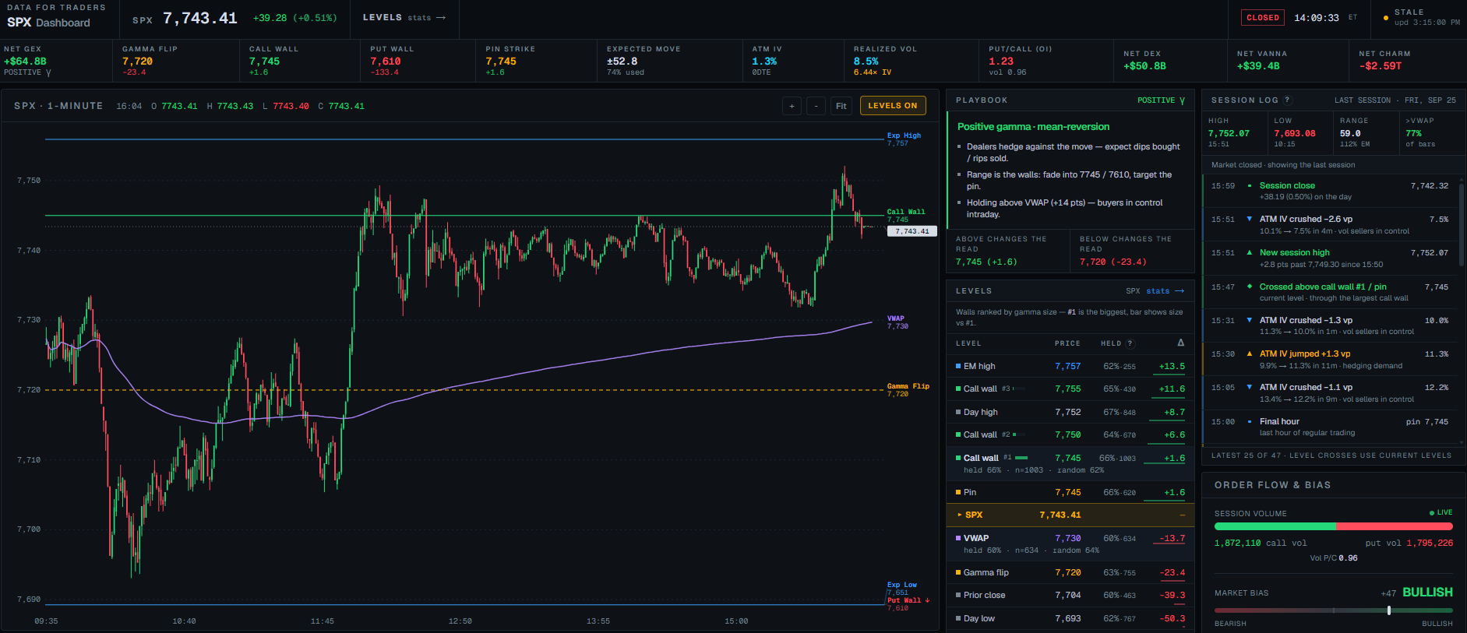The width and height of the screenshot is (1467, 633).
Task: Toggle the LEVELS ON chart overlay
Action: (x=893, y=106)
